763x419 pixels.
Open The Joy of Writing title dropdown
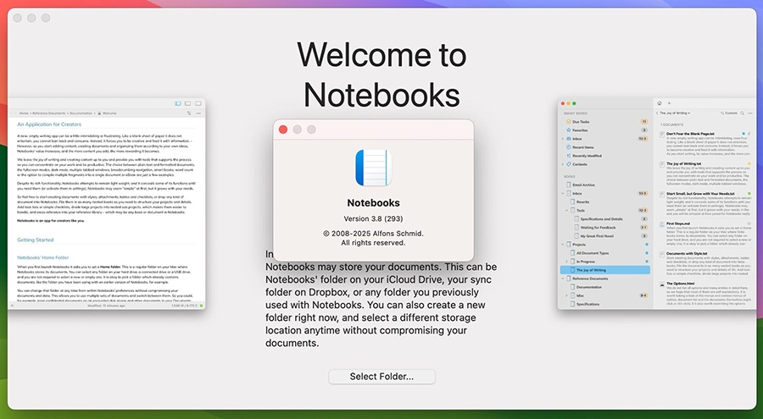675,113
